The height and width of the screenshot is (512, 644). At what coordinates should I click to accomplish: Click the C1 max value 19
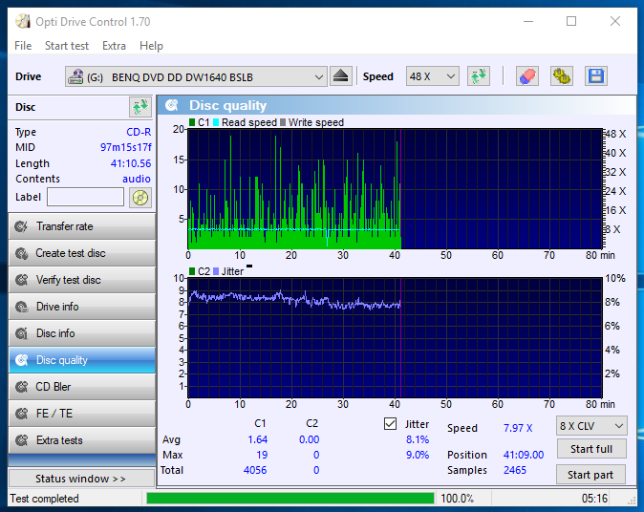point(262,455)
